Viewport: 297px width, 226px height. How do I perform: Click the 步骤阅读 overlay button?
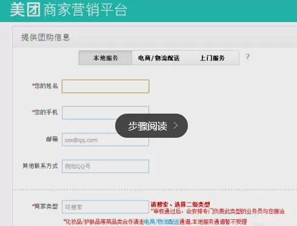click(x=152, y=126)
